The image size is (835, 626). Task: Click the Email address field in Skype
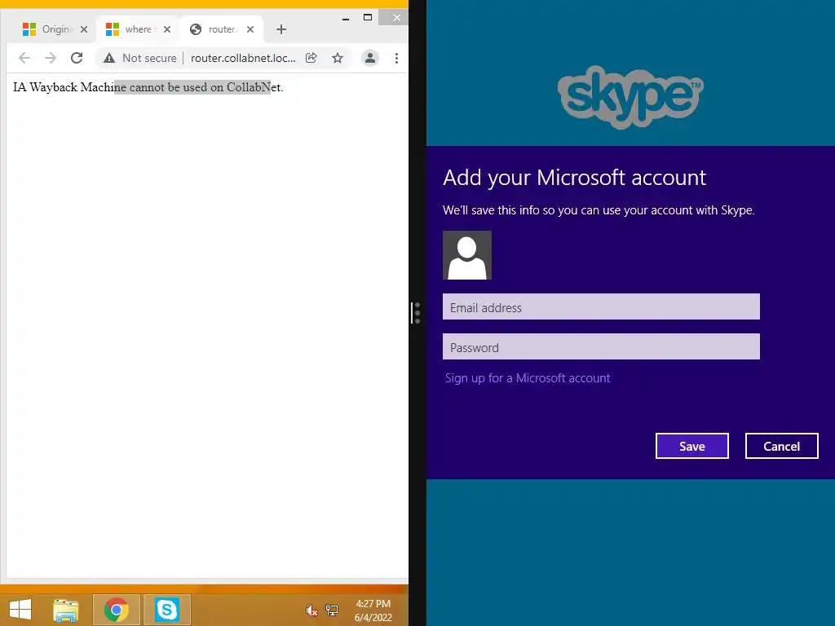[x=601, y=306]
